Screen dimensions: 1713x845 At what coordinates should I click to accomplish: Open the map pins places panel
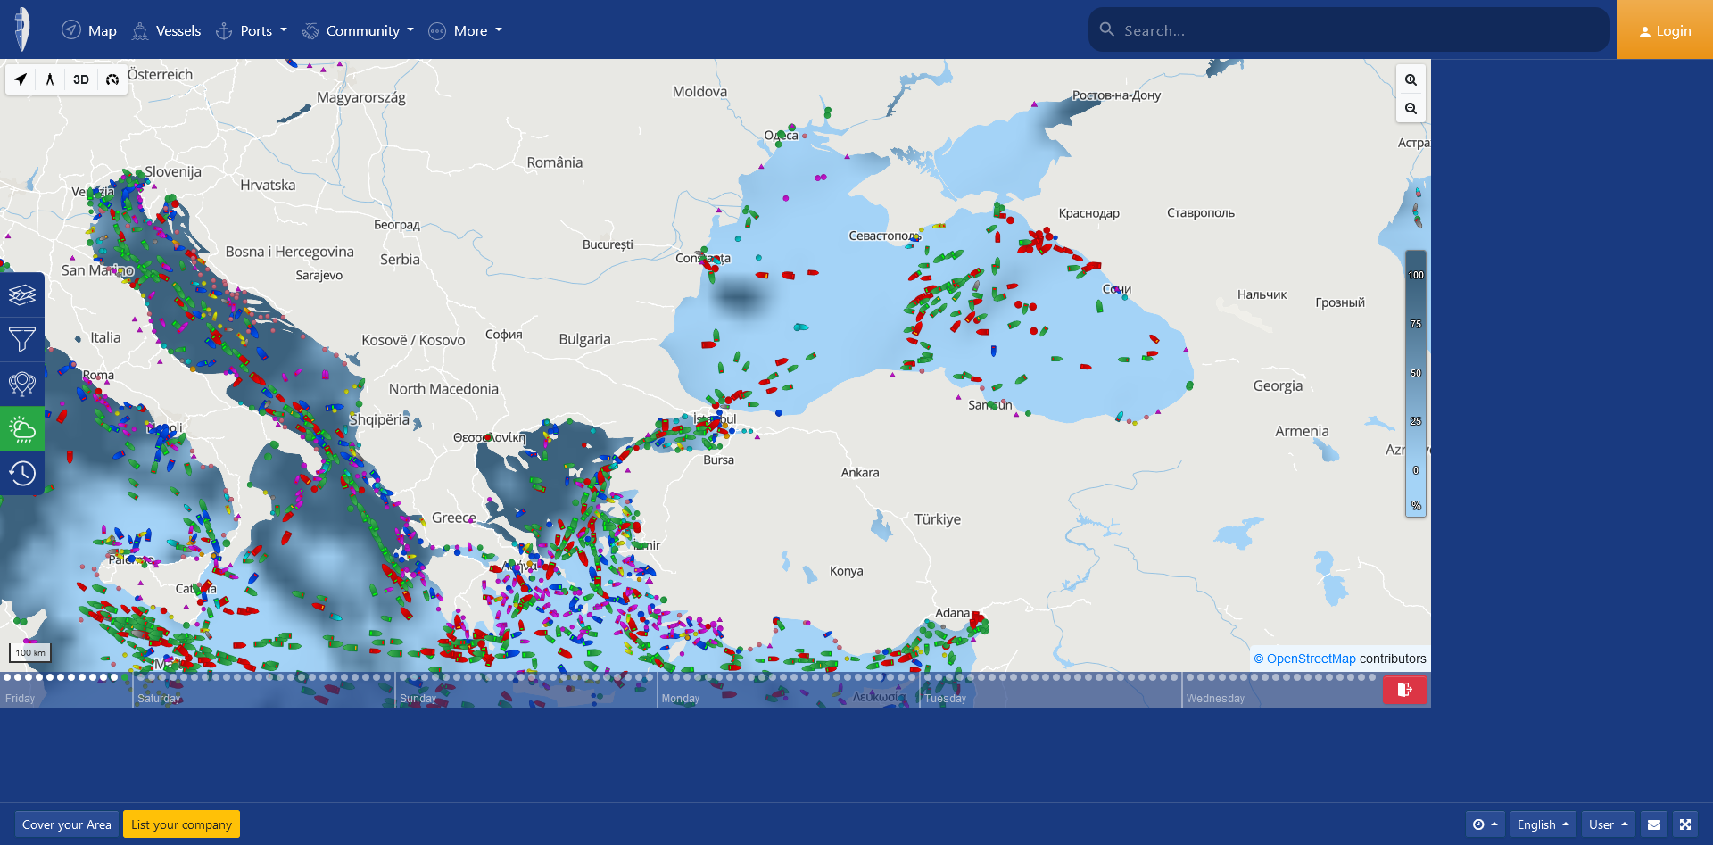pyautogui.click(x=22, y=384)
